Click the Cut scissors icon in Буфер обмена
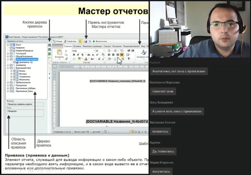Image resolution: width=251 pixels, height=175 pixels. tap(66, 51)
